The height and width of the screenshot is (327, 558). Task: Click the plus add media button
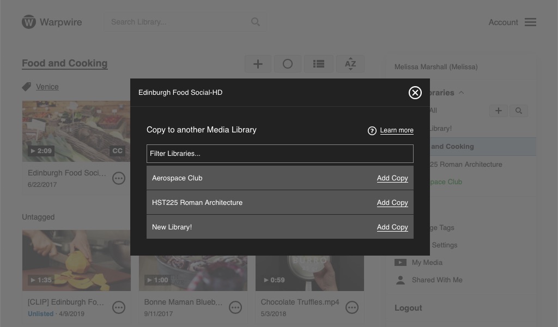[x=258, y=64]
